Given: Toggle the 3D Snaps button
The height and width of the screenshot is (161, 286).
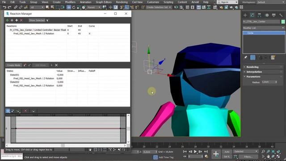Looking at the screenshot, I should click(122, 7).
